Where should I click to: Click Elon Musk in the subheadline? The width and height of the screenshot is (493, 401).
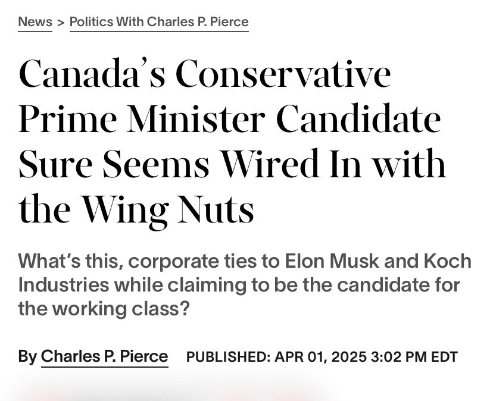coord(332,261)
